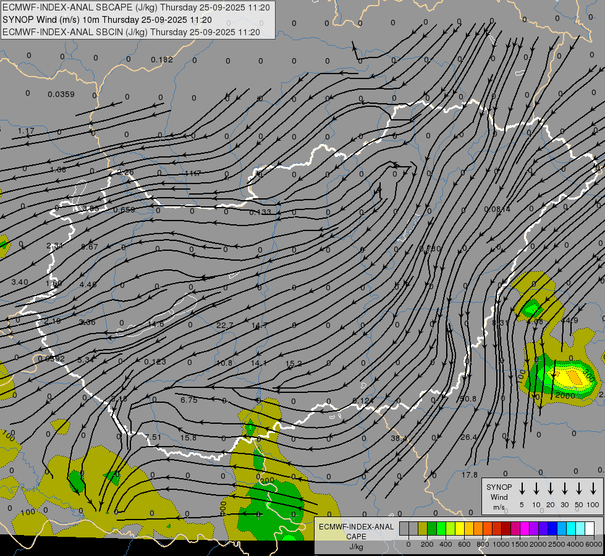The height and width of the screenshot is (556, 605).
Task: Select the olive swatch in CAPE legend
Action: [423, 528]
